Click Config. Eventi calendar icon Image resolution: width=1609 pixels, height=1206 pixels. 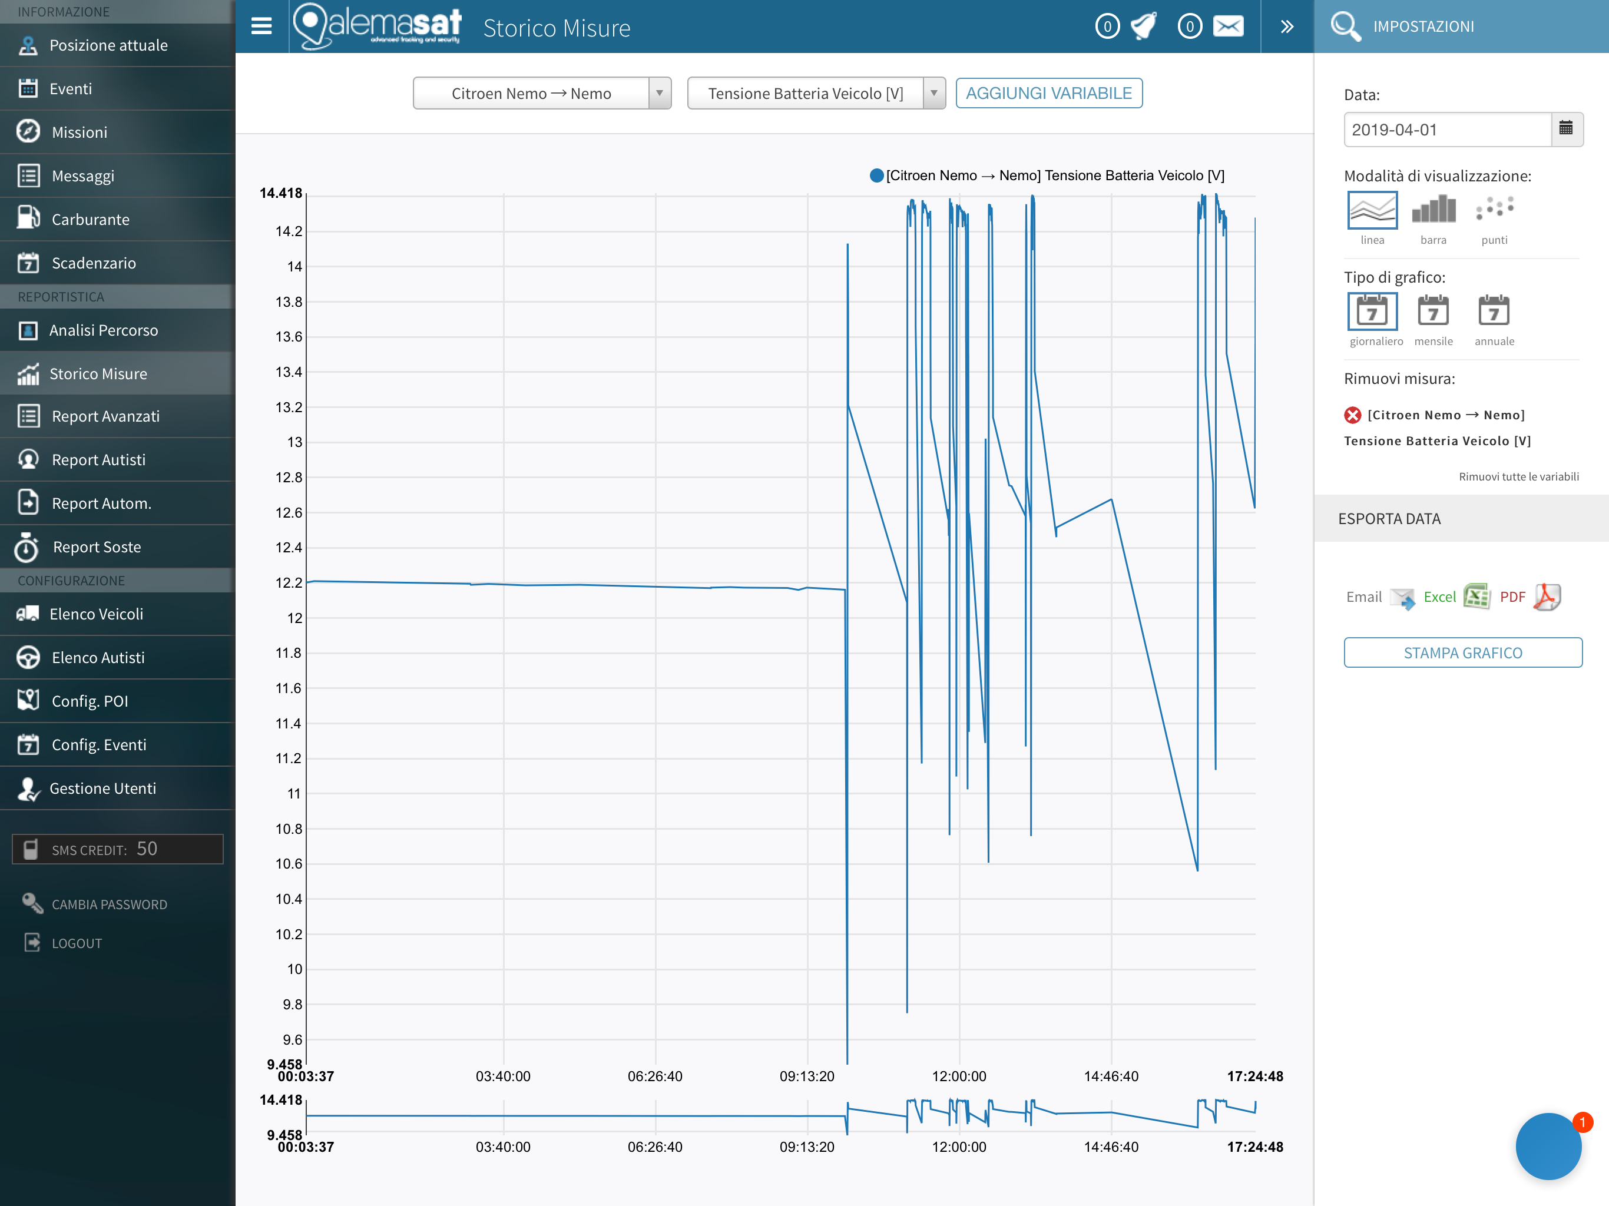pyautogui.click(x=28, y=744)
